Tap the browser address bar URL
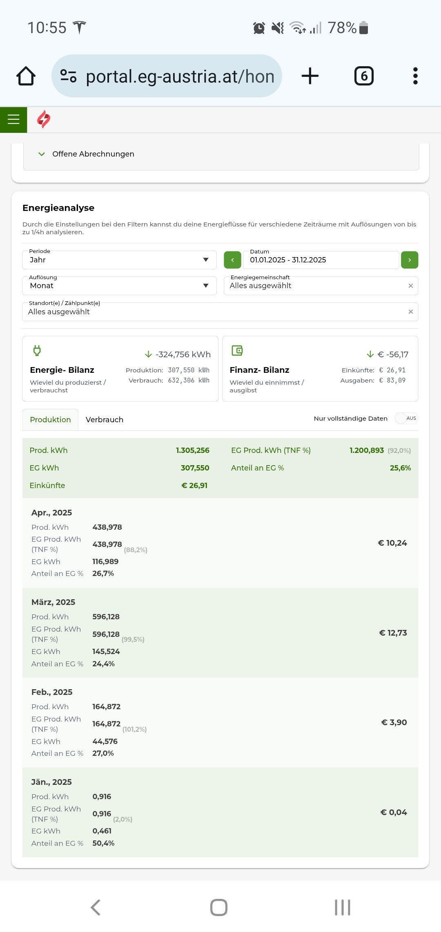The height and width of the screenshot is (932, 441). pyautogui.click(x=180, y=76)
